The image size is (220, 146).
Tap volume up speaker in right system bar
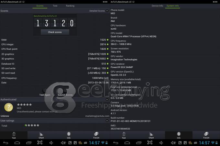[173, 143]
